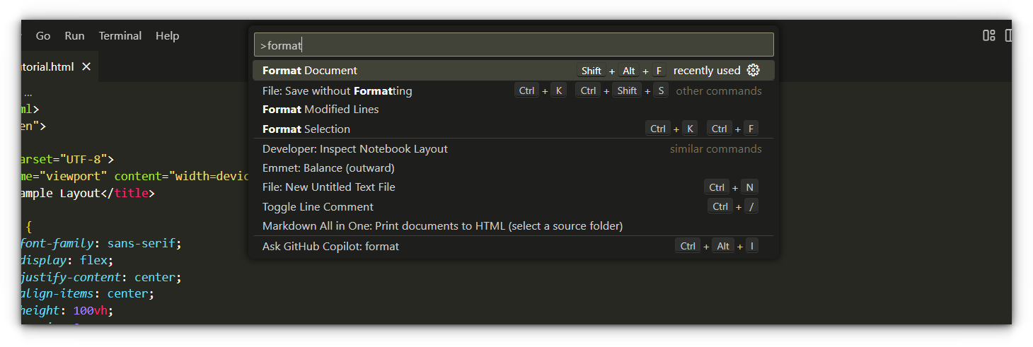
Task: Click the command palette search field
Action: point(514,45)
